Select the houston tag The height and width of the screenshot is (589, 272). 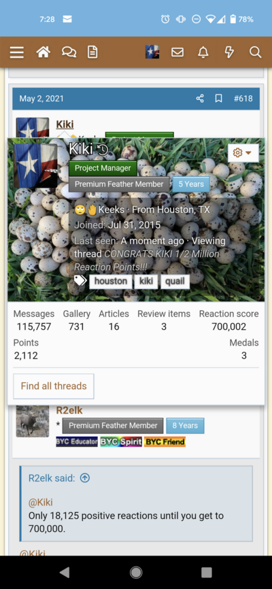110,281
